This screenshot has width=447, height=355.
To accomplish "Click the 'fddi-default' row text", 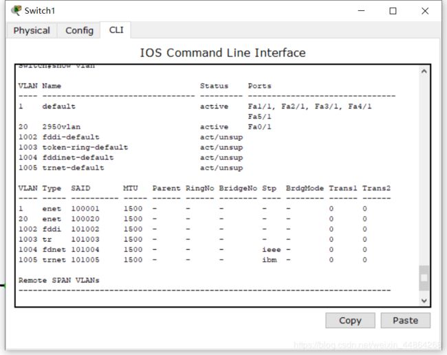I will (71, 137).
